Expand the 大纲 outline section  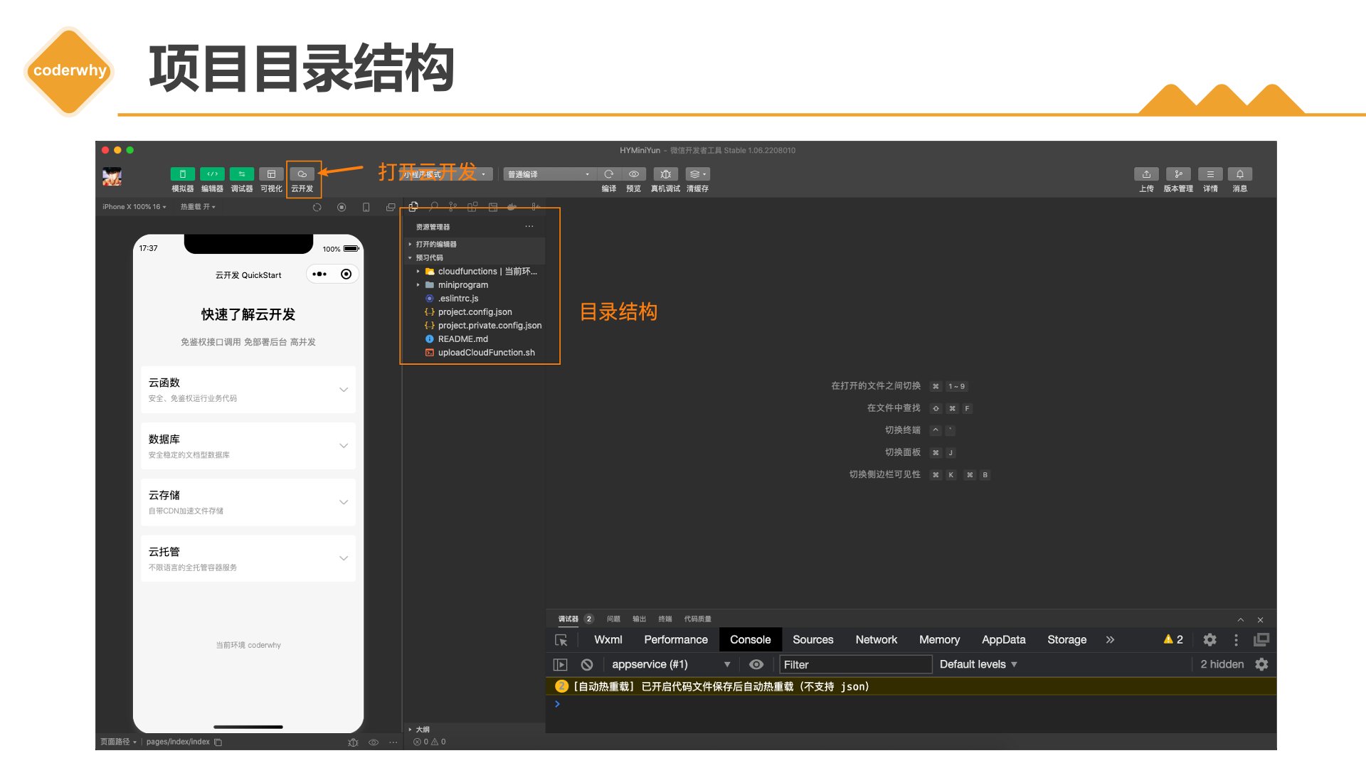click(475, 729)
